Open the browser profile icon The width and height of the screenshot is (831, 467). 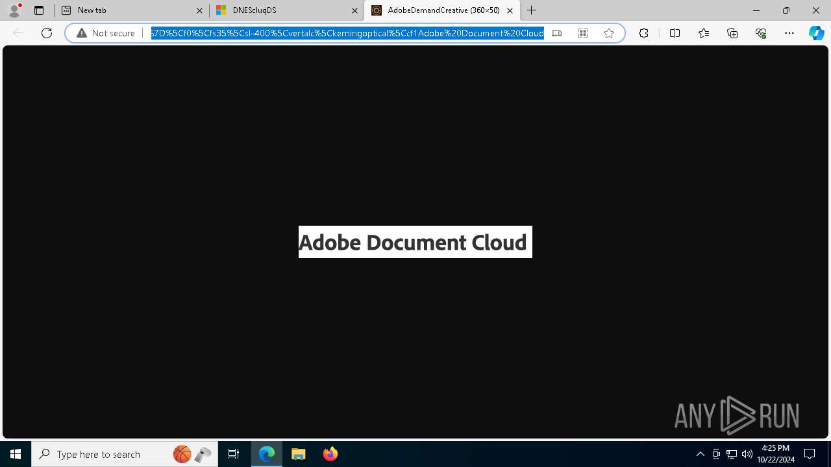point(14,10)
